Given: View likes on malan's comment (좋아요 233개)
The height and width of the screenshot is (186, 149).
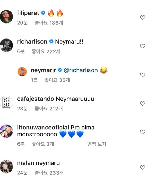Looking at the screenshot, I should point(49,172).
